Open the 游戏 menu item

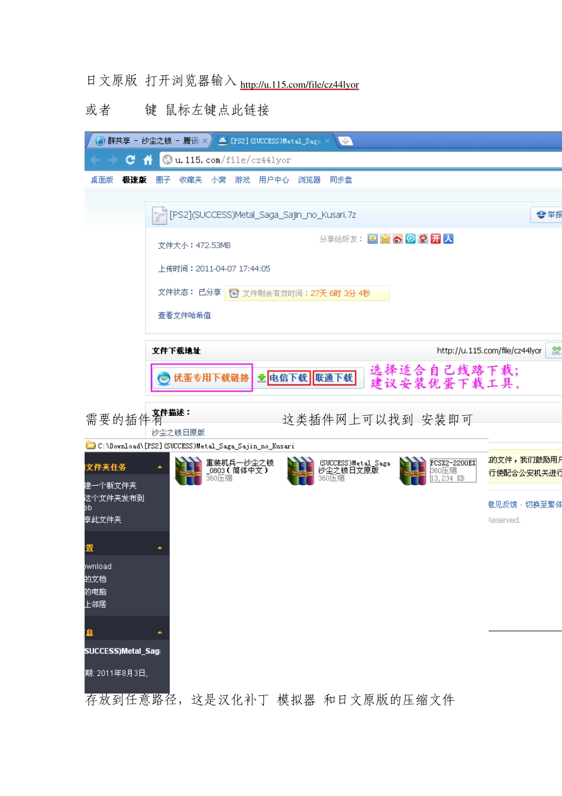click(x=243, y=180)
